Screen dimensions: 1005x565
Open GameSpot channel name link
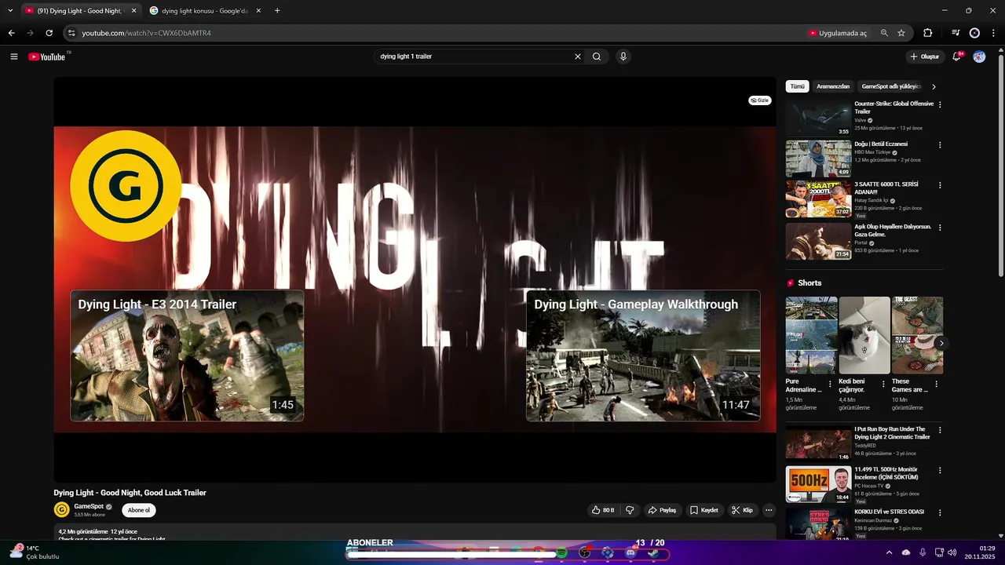[89, 506]
